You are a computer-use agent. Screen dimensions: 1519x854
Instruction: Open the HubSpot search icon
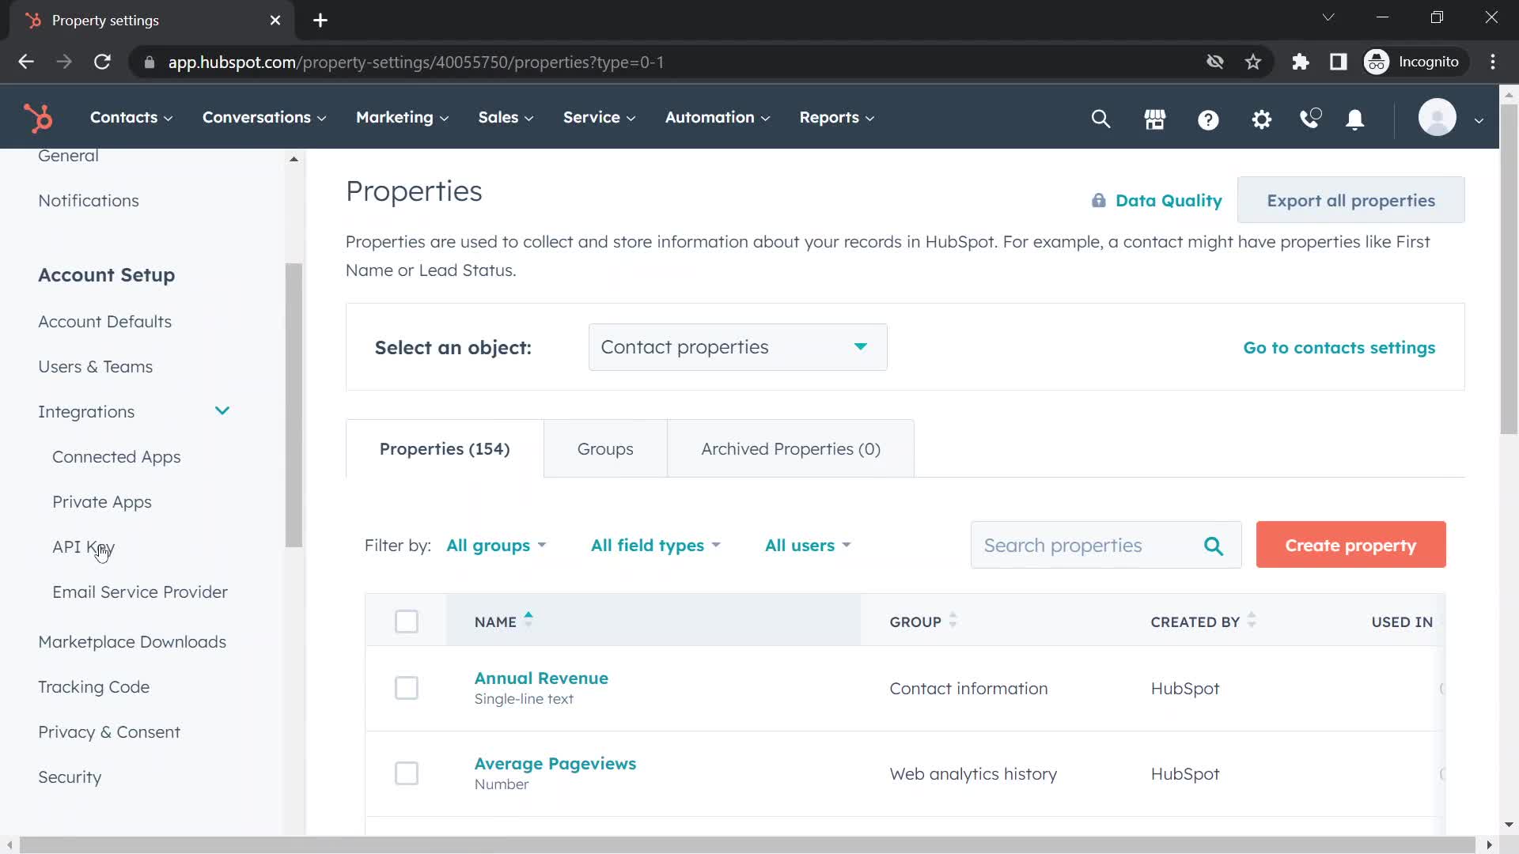[x=1102, y=118]
